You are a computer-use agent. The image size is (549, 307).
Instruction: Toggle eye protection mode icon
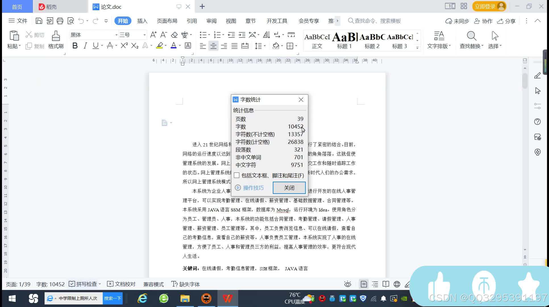[x=348, y=284]
